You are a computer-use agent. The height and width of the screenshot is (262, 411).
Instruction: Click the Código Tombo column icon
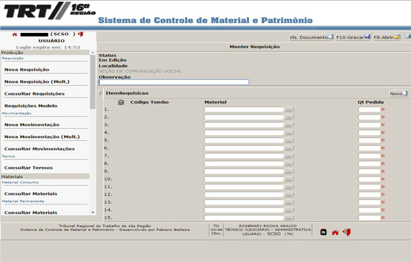click(121, 102)
